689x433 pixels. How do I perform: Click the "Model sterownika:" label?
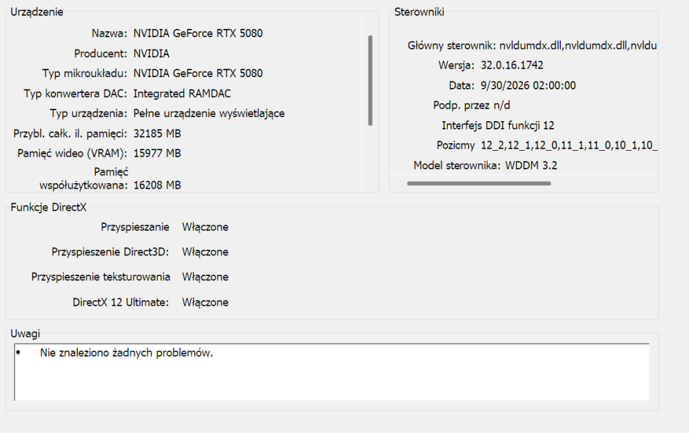click(x=457, y=165)
